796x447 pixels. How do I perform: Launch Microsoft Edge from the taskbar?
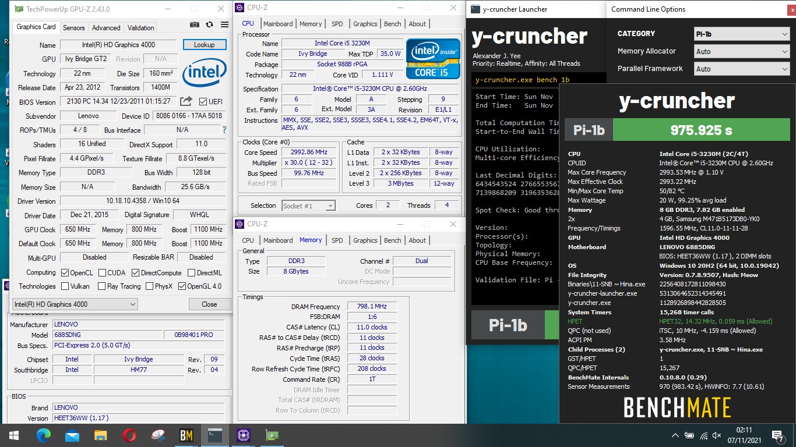pos(44,435)
